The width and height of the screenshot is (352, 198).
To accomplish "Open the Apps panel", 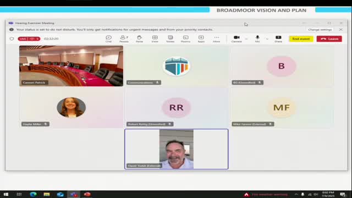I will point(201,39).
